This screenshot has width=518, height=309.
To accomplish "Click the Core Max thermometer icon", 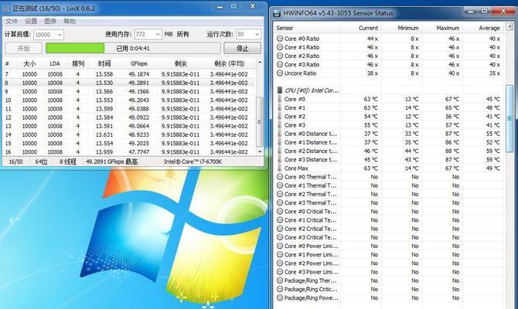I will click(x=279, y=168).
